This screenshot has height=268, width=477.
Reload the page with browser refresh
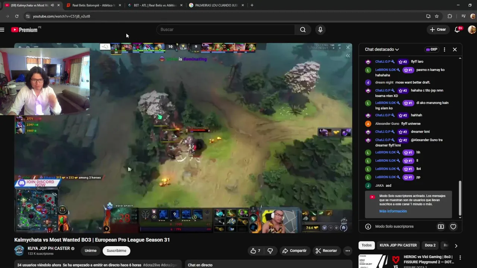[17, 16]
